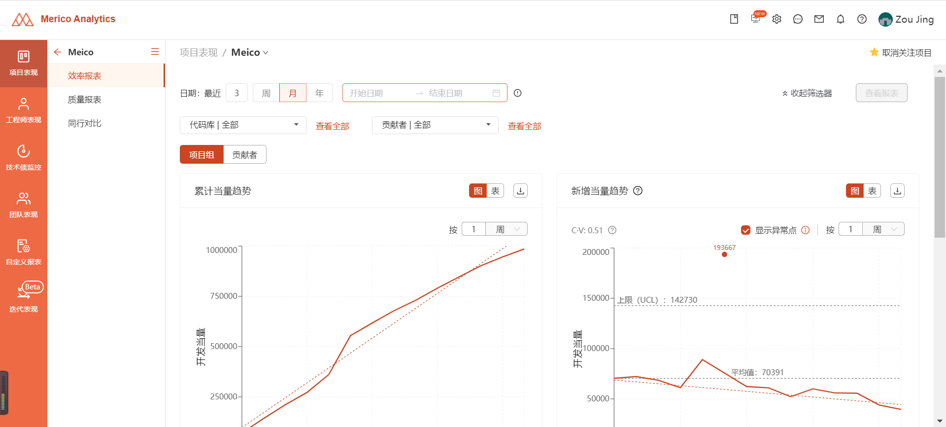Click the date range info icon

pyautogui.click(x=517, y=93)
